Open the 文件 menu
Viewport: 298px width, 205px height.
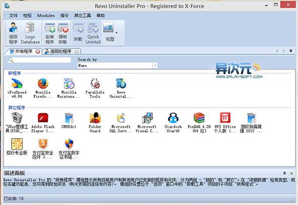pyautogui.click(x=13, y=16)
